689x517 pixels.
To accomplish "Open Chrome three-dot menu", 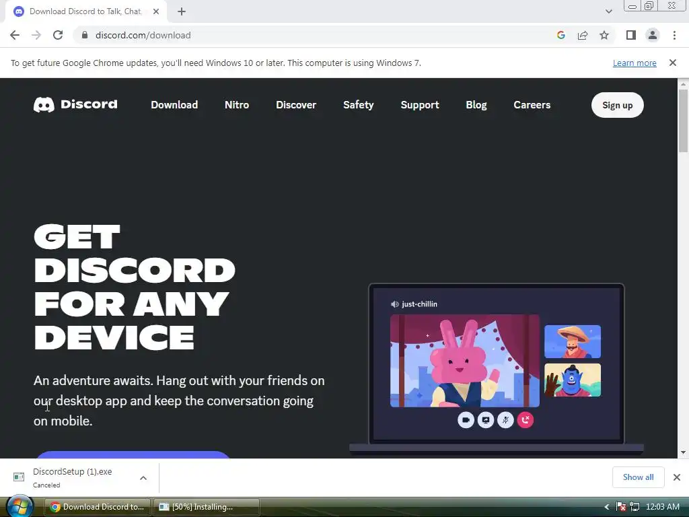I will 674,35.
